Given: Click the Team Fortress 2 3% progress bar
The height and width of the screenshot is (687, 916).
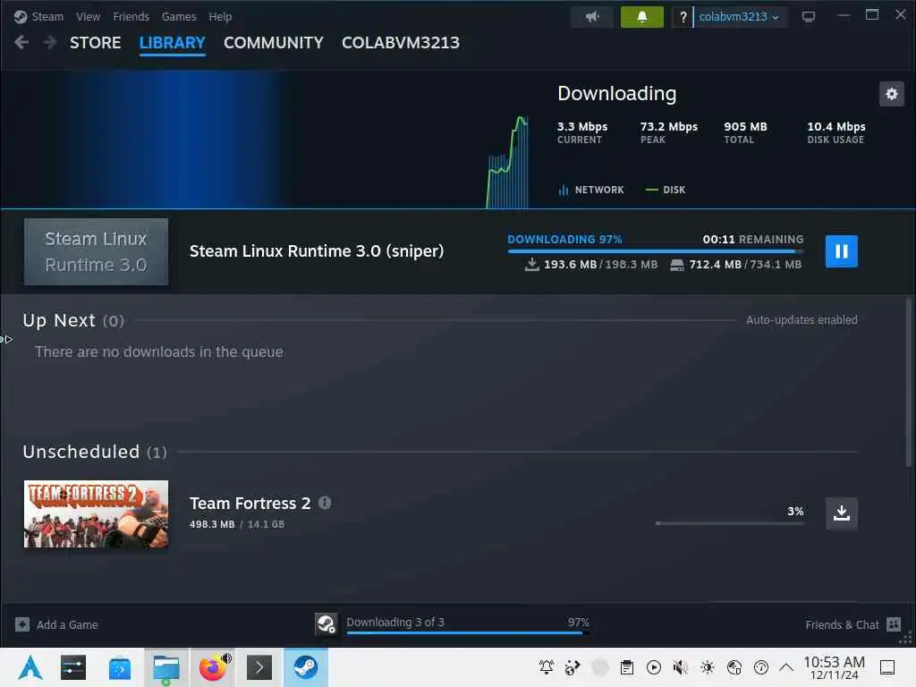Looking at the screenshot, I should tap(730, 523).
